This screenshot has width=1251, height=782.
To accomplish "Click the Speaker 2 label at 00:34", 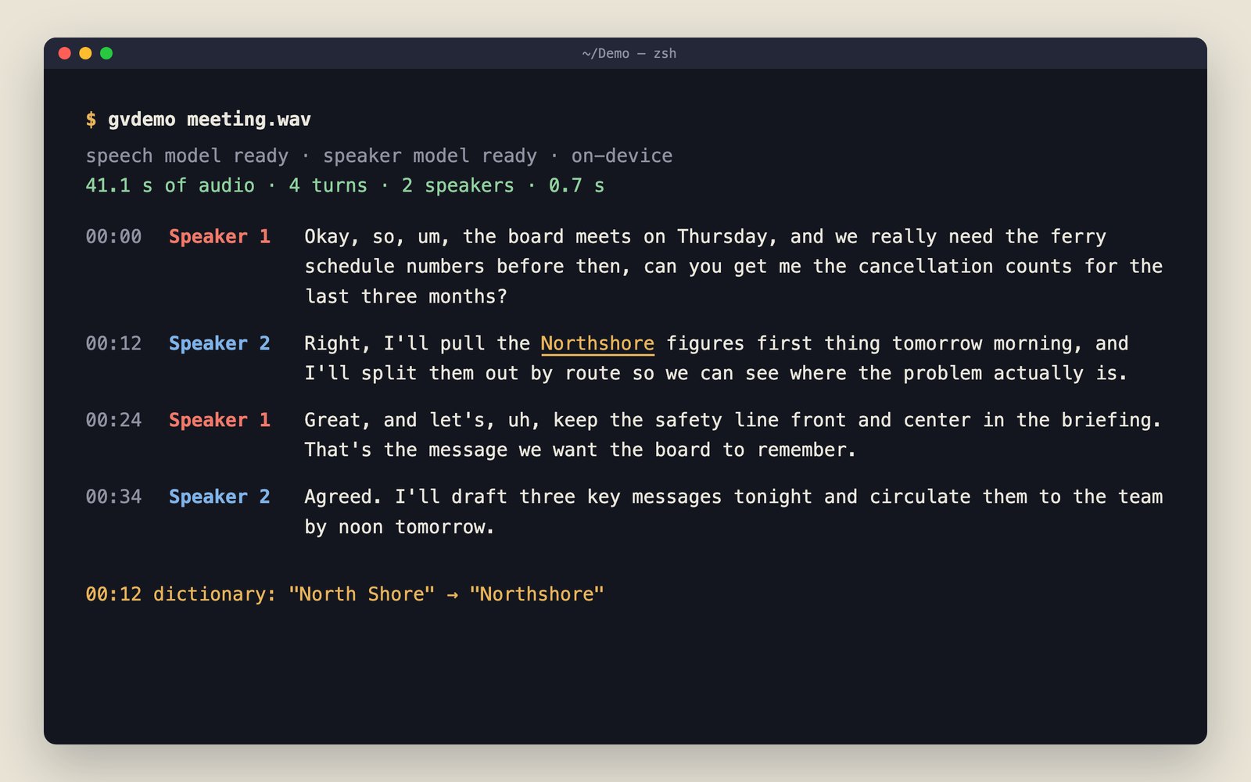I will click(x=220, y=497).
